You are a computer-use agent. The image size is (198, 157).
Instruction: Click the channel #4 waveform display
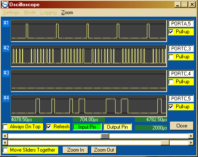pos(89,106)
